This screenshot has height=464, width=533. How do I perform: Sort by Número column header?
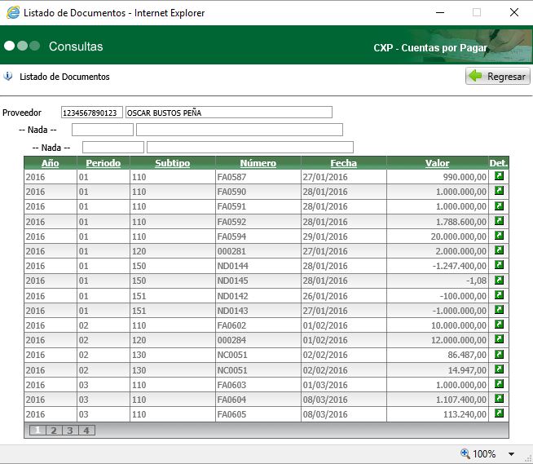pyautogui.click(x=258, y=163)
